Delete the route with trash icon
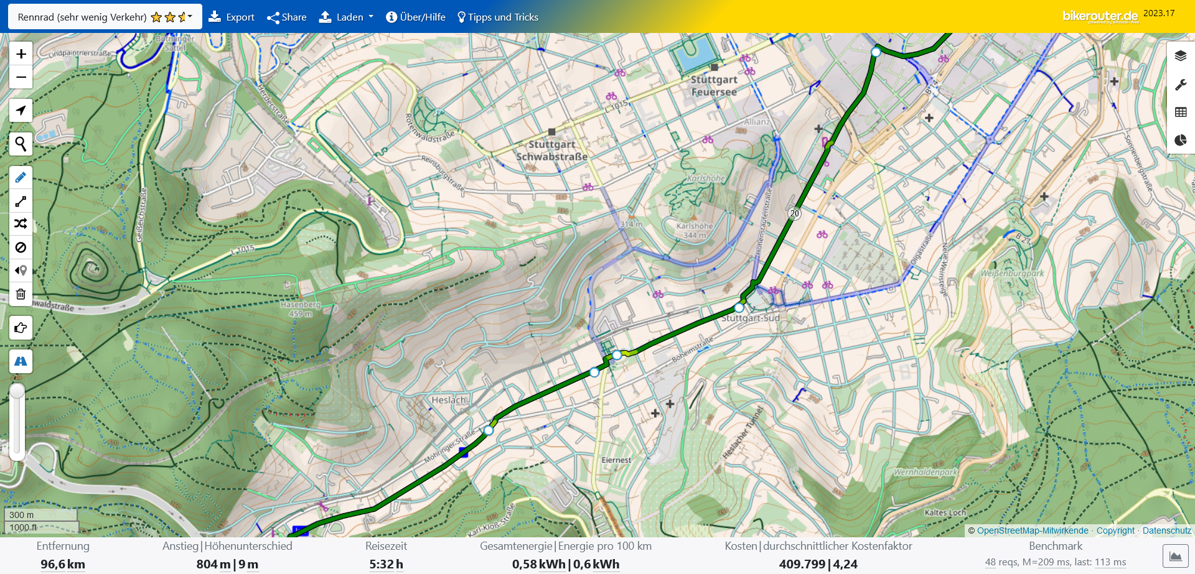This screenshot has width=1195, height=574. coord(21,294)
